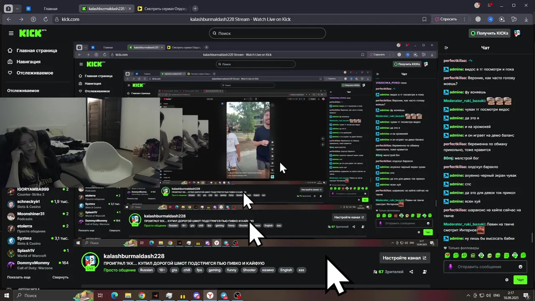Open Google Chrome from the taskbar
The height and width of the screenshot is (301, 535).
click(x=142, y=296)
